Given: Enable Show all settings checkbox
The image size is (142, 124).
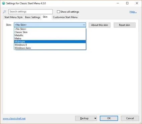Looking at the screenshot, I should click(x=58, y=12).
